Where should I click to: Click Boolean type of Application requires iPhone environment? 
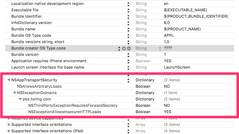tap(143, 61)
